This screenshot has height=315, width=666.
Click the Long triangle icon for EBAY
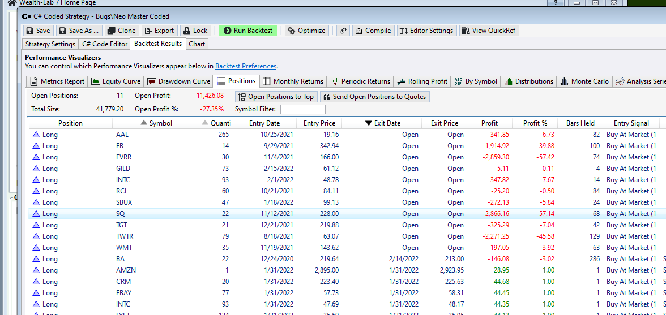(x=36, y=292)
